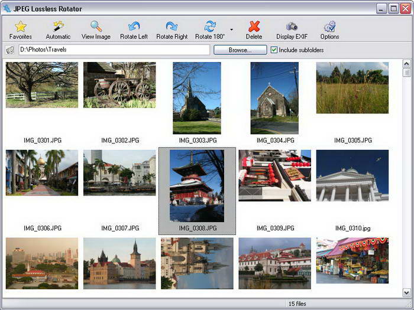
Task: Click the scroll up arrow of scrollbar
Action: [406, 63]
